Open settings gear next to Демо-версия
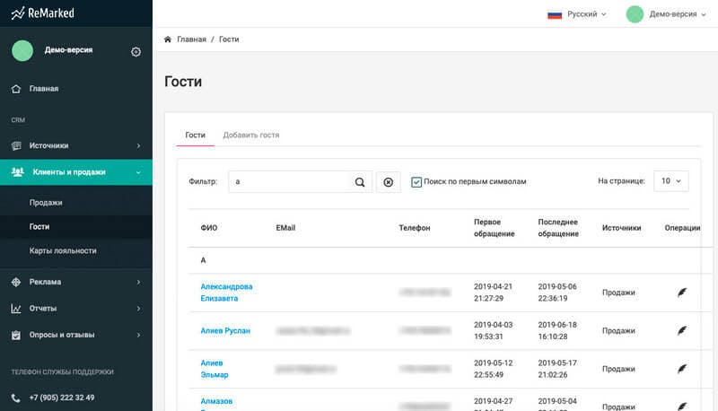 (x=136, y=52)
